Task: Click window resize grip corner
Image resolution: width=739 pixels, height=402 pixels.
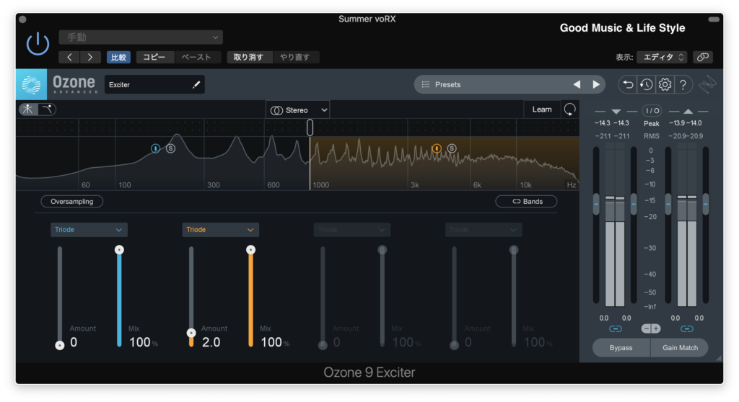Action: pyautogui.click(x=719, y=358)
